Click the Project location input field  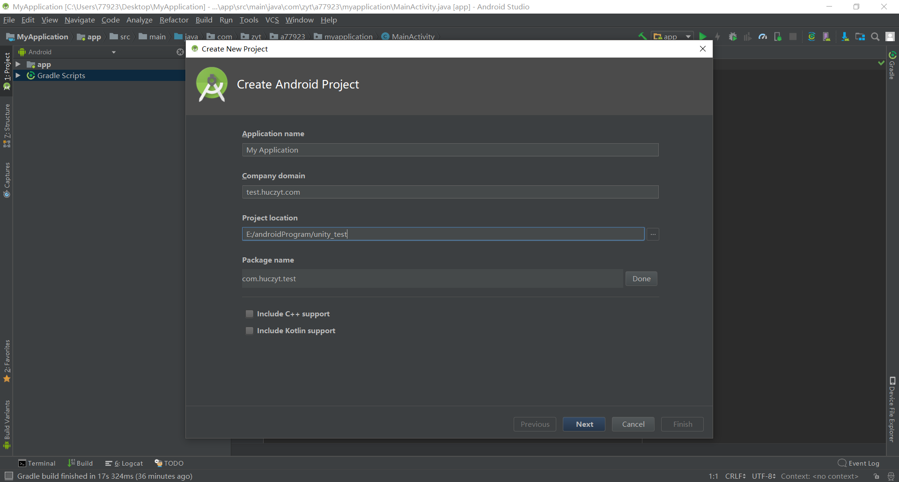click(443, 234)
